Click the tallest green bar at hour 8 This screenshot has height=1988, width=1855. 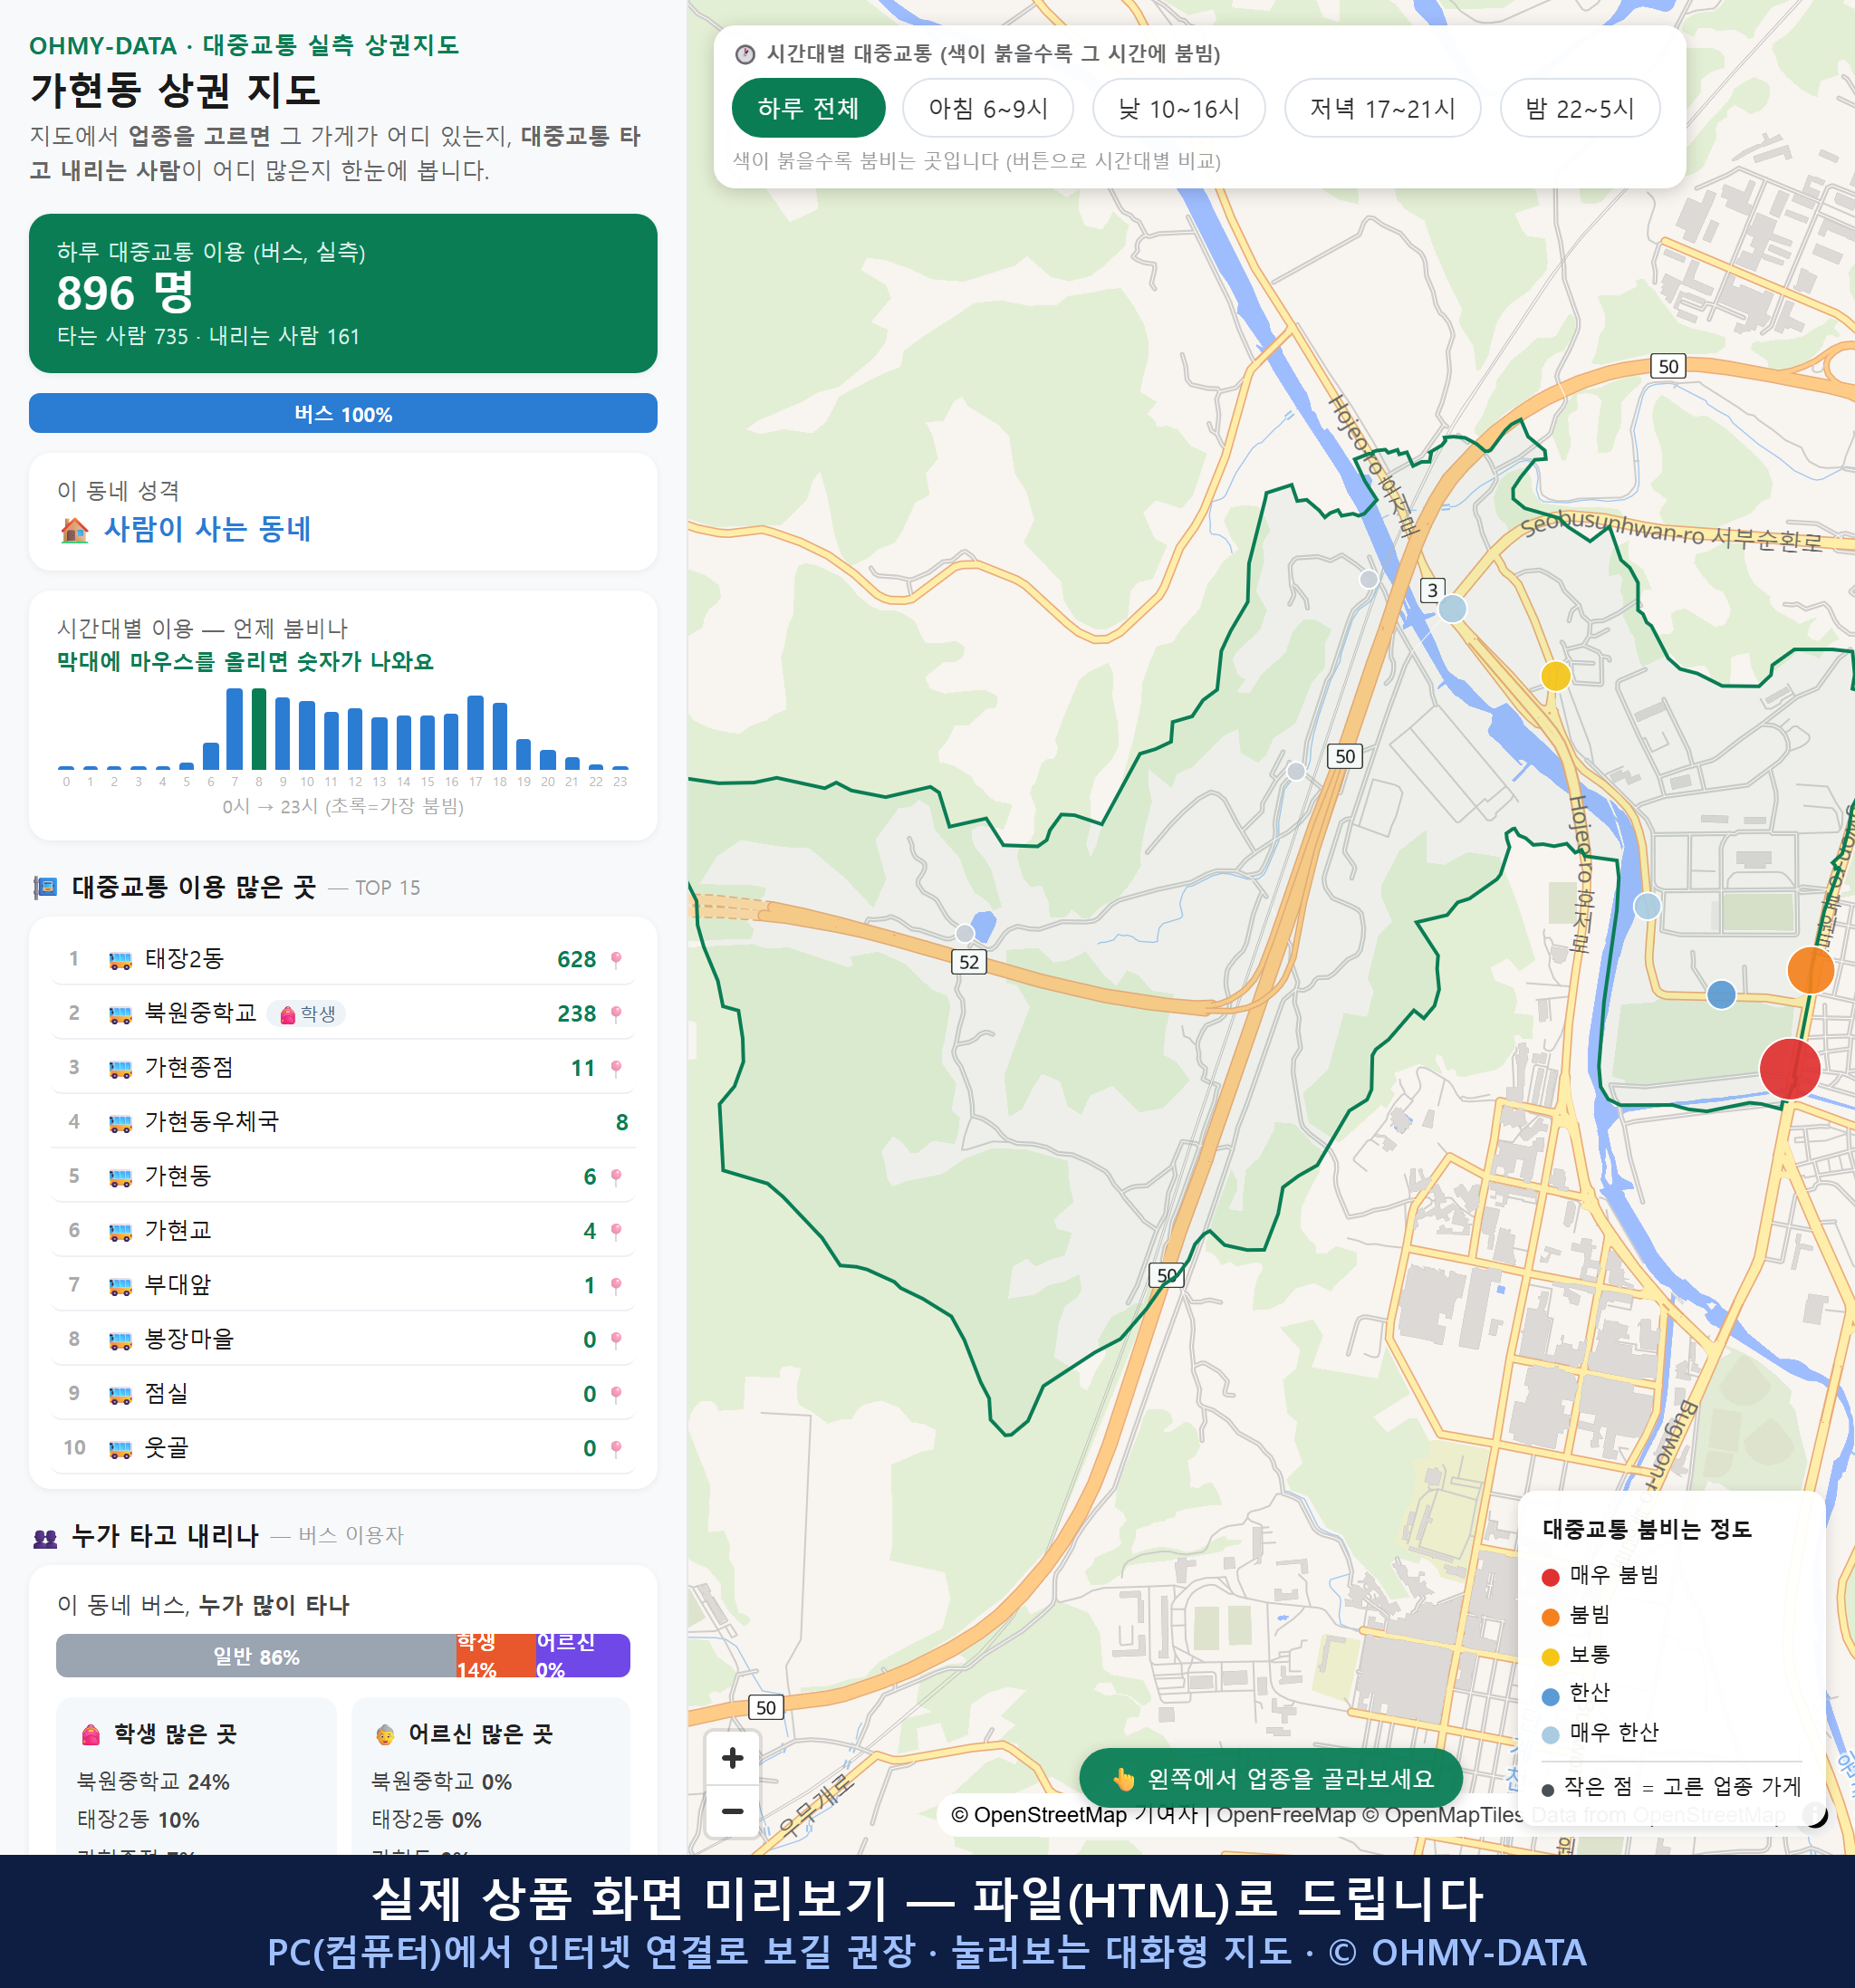click(259, 729)
